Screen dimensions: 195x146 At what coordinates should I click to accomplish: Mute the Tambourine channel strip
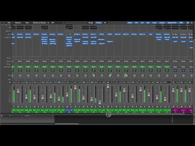[x=141, y=107]
